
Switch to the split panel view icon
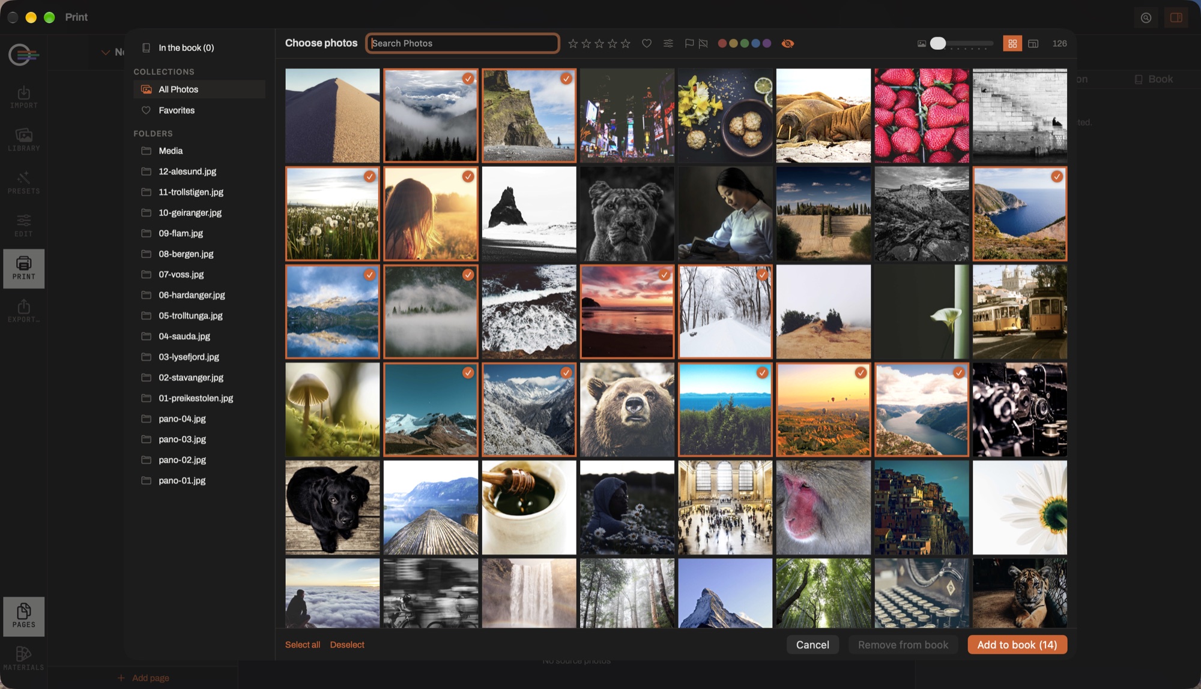tap(1033, 43)
